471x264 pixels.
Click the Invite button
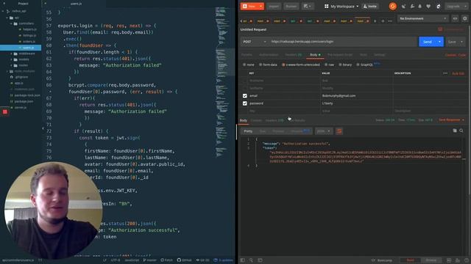(370, 7)
